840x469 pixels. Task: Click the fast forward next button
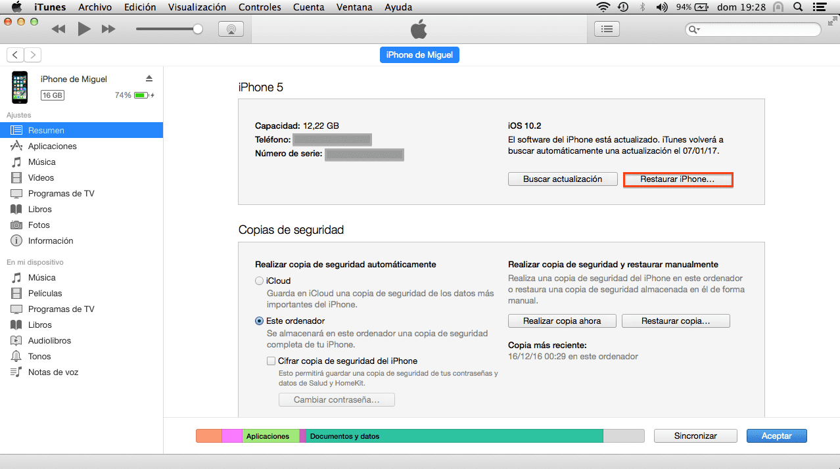tap(109, 29)
